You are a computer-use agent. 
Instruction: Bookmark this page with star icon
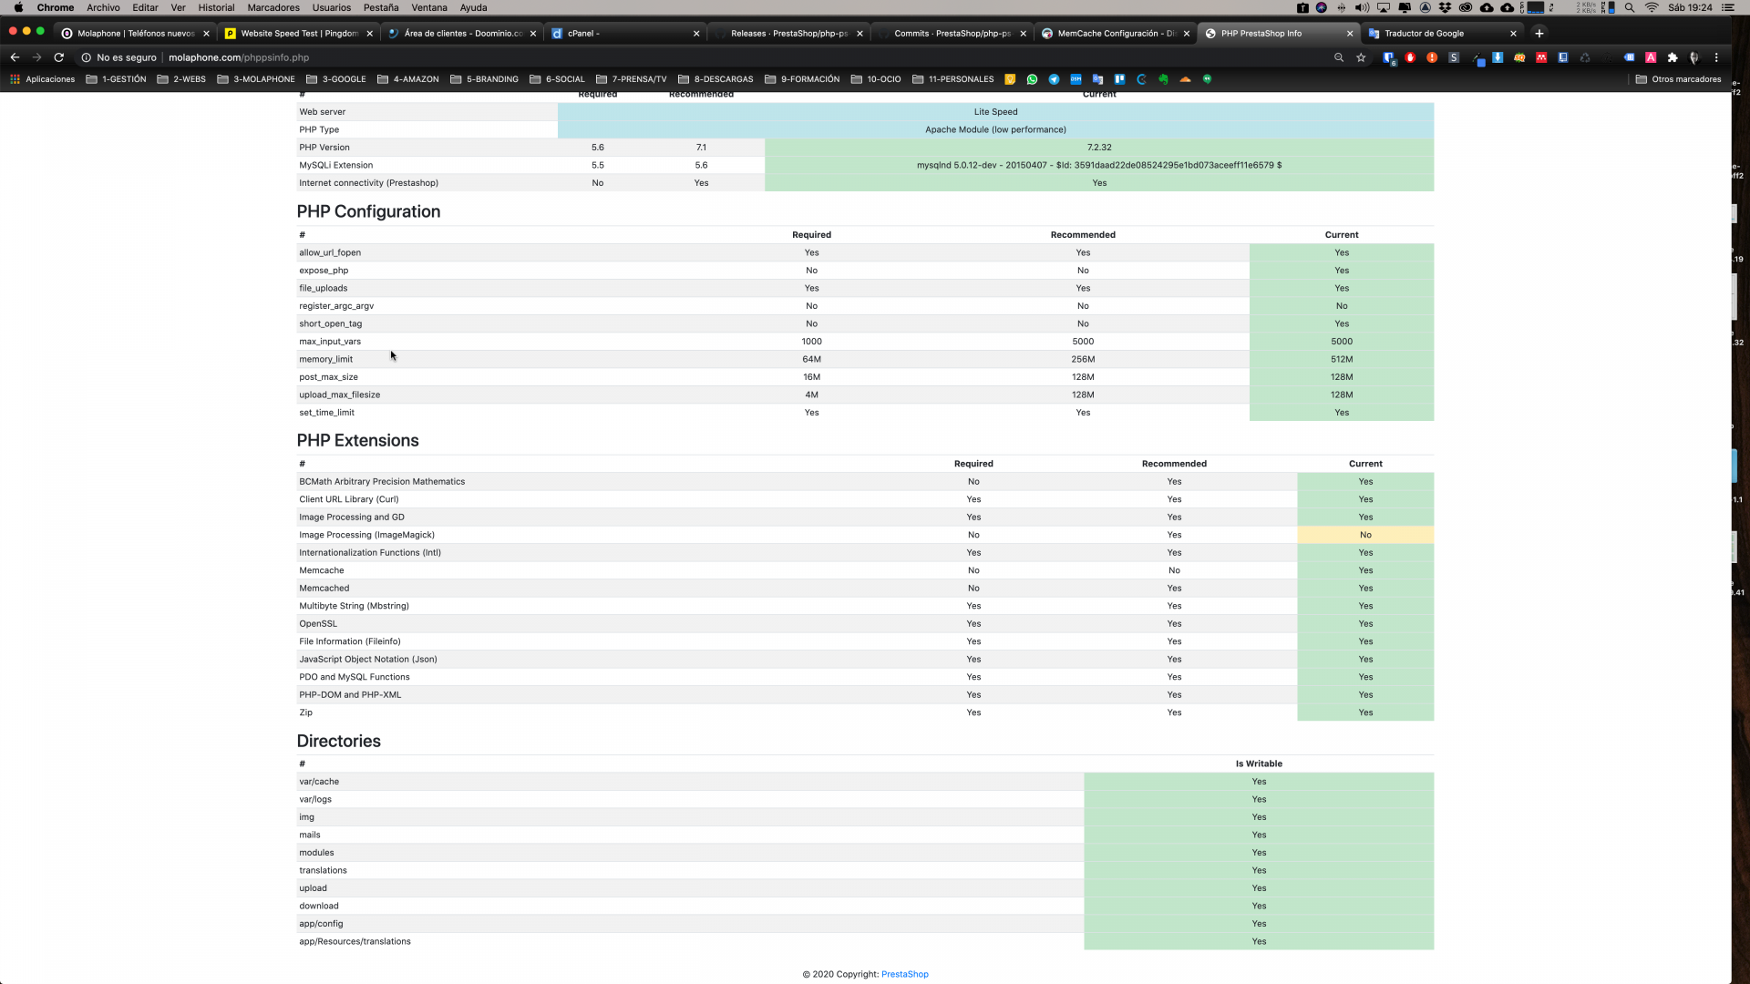click(x=1361, y=57)
